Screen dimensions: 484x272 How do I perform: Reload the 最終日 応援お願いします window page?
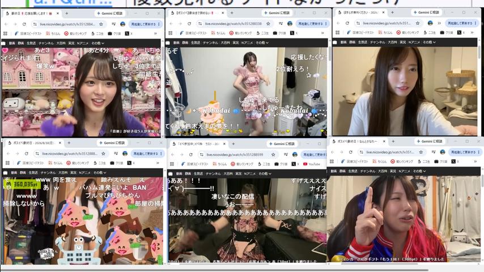click(x=24, y=24)
